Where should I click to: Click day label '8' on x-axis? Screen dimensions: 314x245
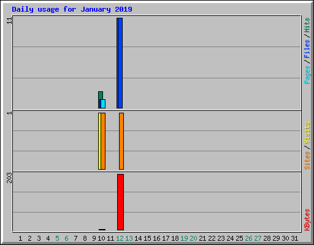85,238
